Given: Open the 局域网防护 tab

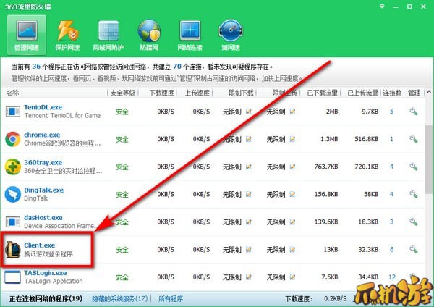Looking at the screenshot, I should pos(109,35).
